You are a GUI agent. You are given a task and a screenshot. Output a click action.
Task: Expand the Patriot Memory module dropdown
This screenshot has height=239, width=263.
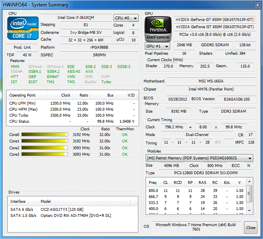[250, 158]
